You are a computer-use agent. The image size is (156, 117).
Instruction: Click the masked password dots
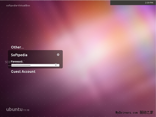[x=21, y=65]
